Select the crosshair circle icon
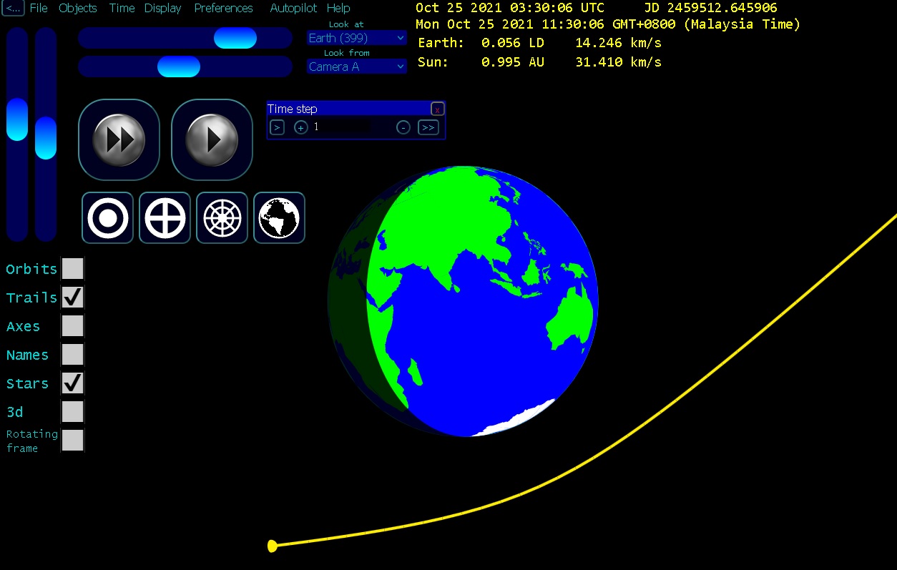The image size is (897, 570). click(165, 217)
